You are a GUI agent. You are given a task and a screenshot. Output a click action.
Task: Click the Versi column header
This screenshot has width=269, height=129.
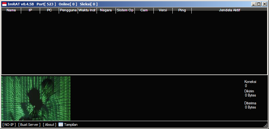click(163, 10)
